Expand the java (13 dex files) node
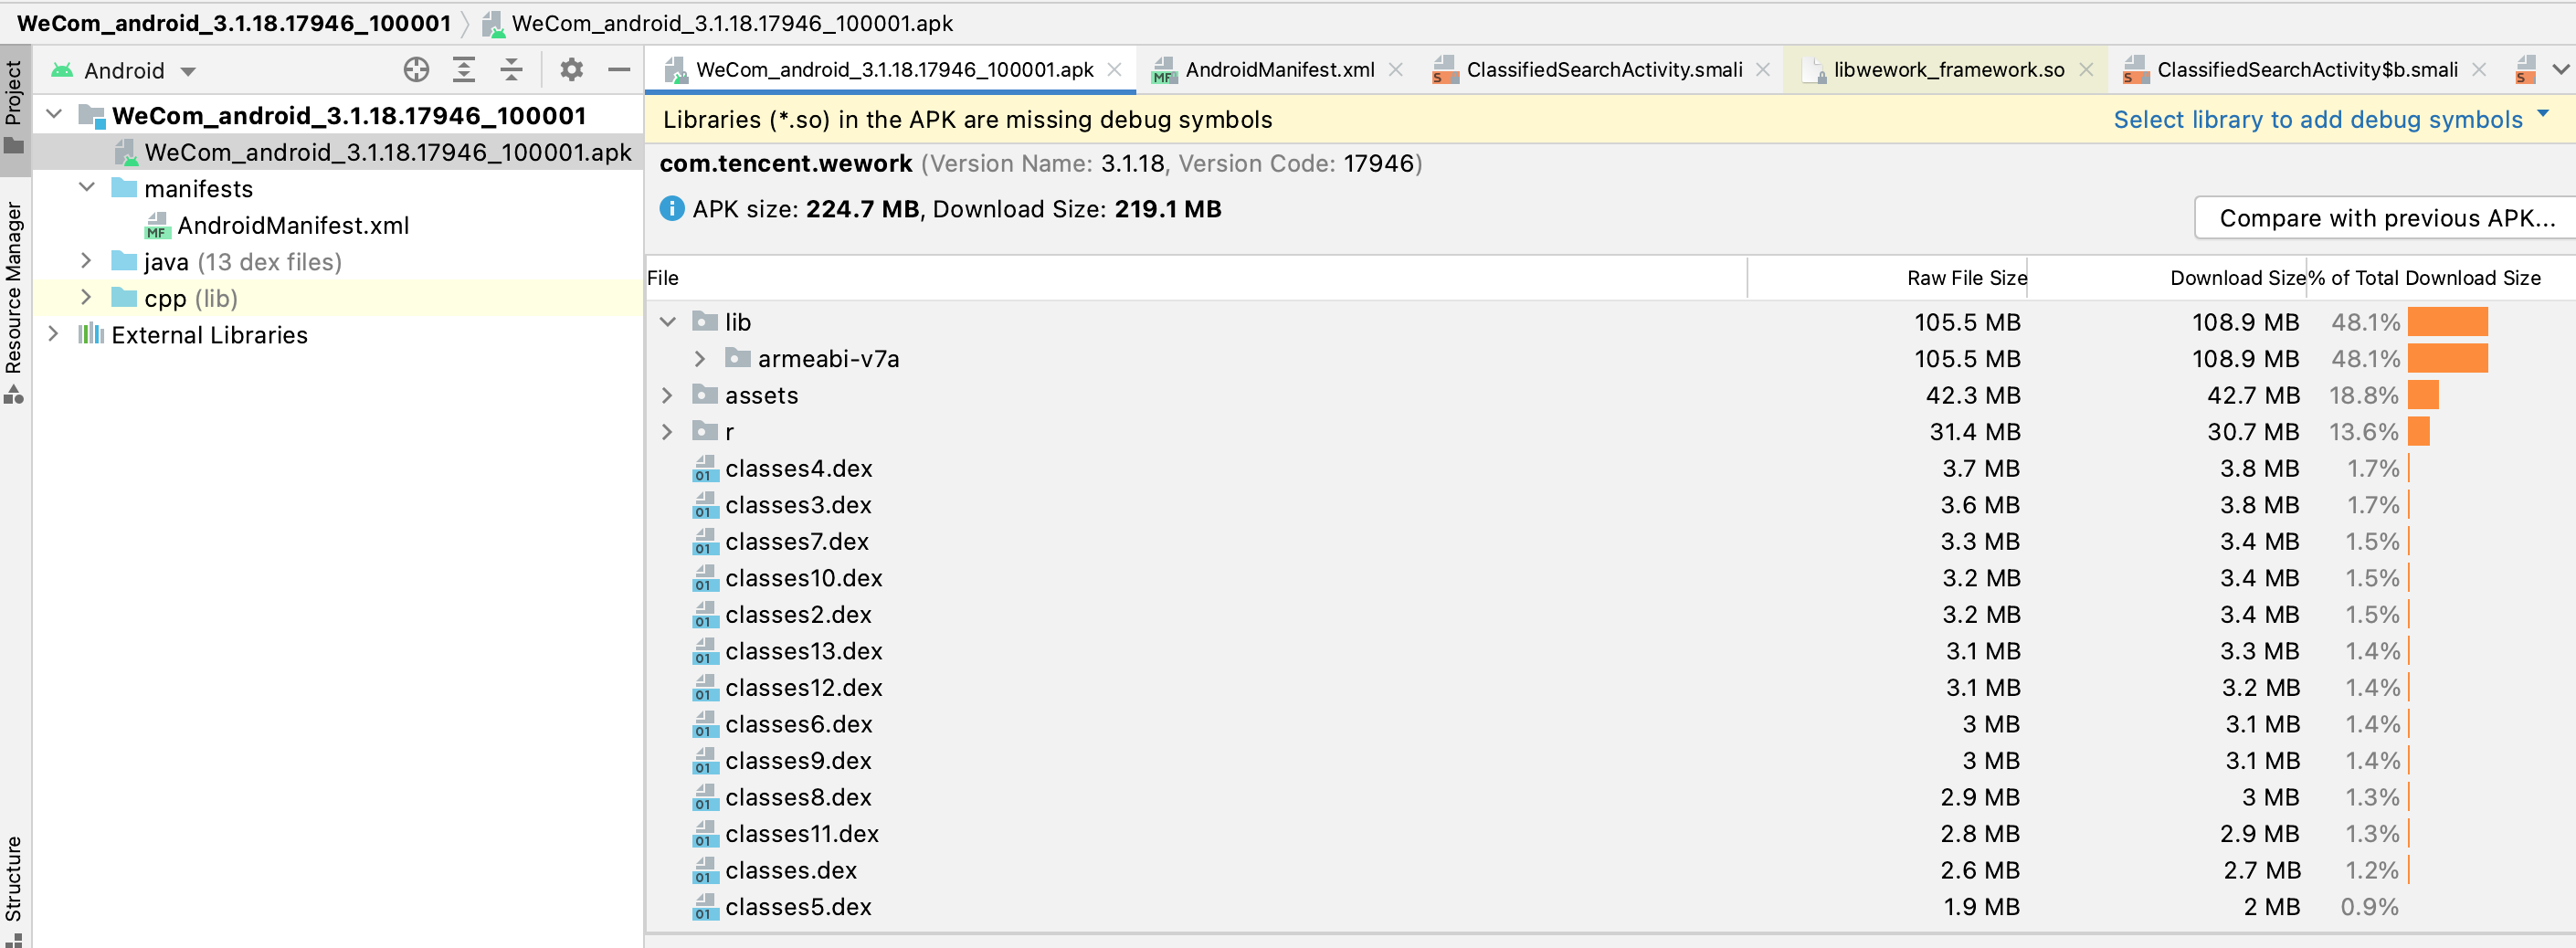Viewport: 2576px width, 948px height. point(86,262)
